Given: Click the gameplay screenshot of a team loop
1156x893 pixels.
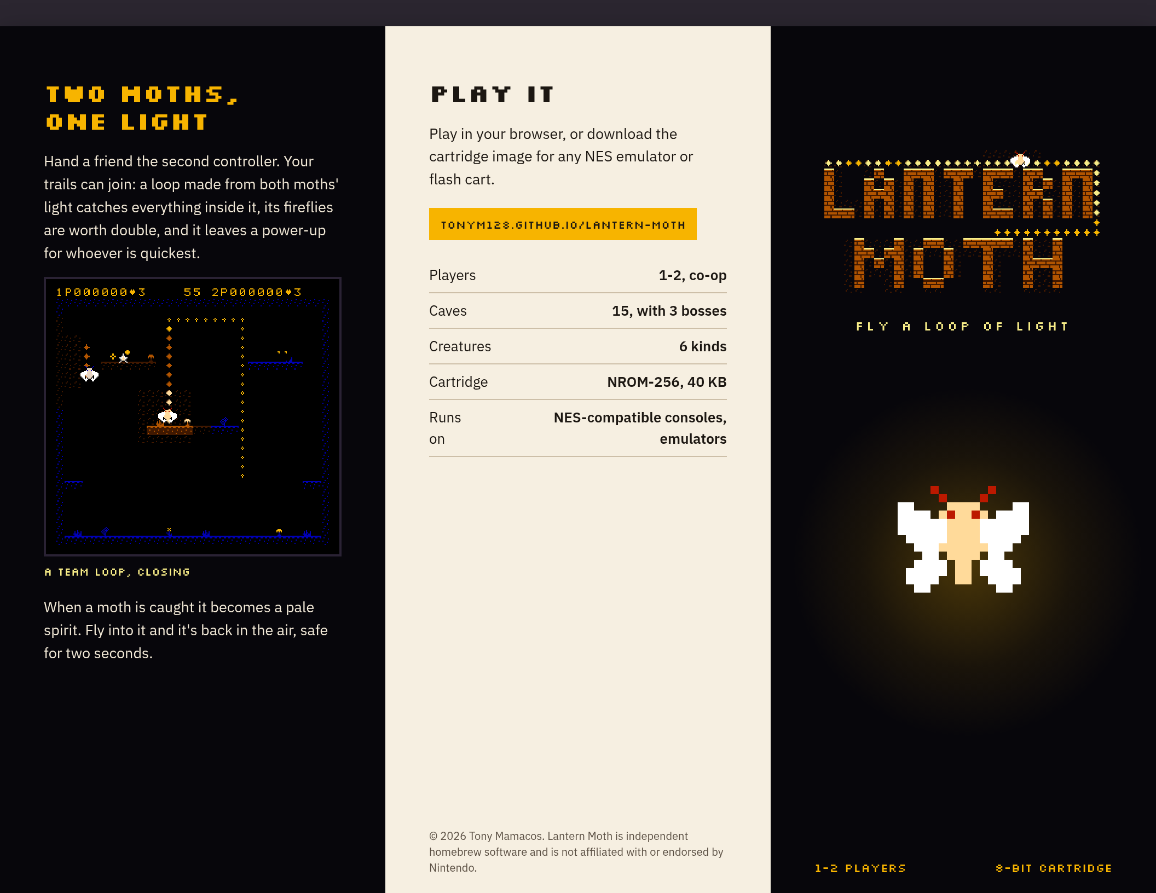Looking at the screenshot, I should [193, 416].
